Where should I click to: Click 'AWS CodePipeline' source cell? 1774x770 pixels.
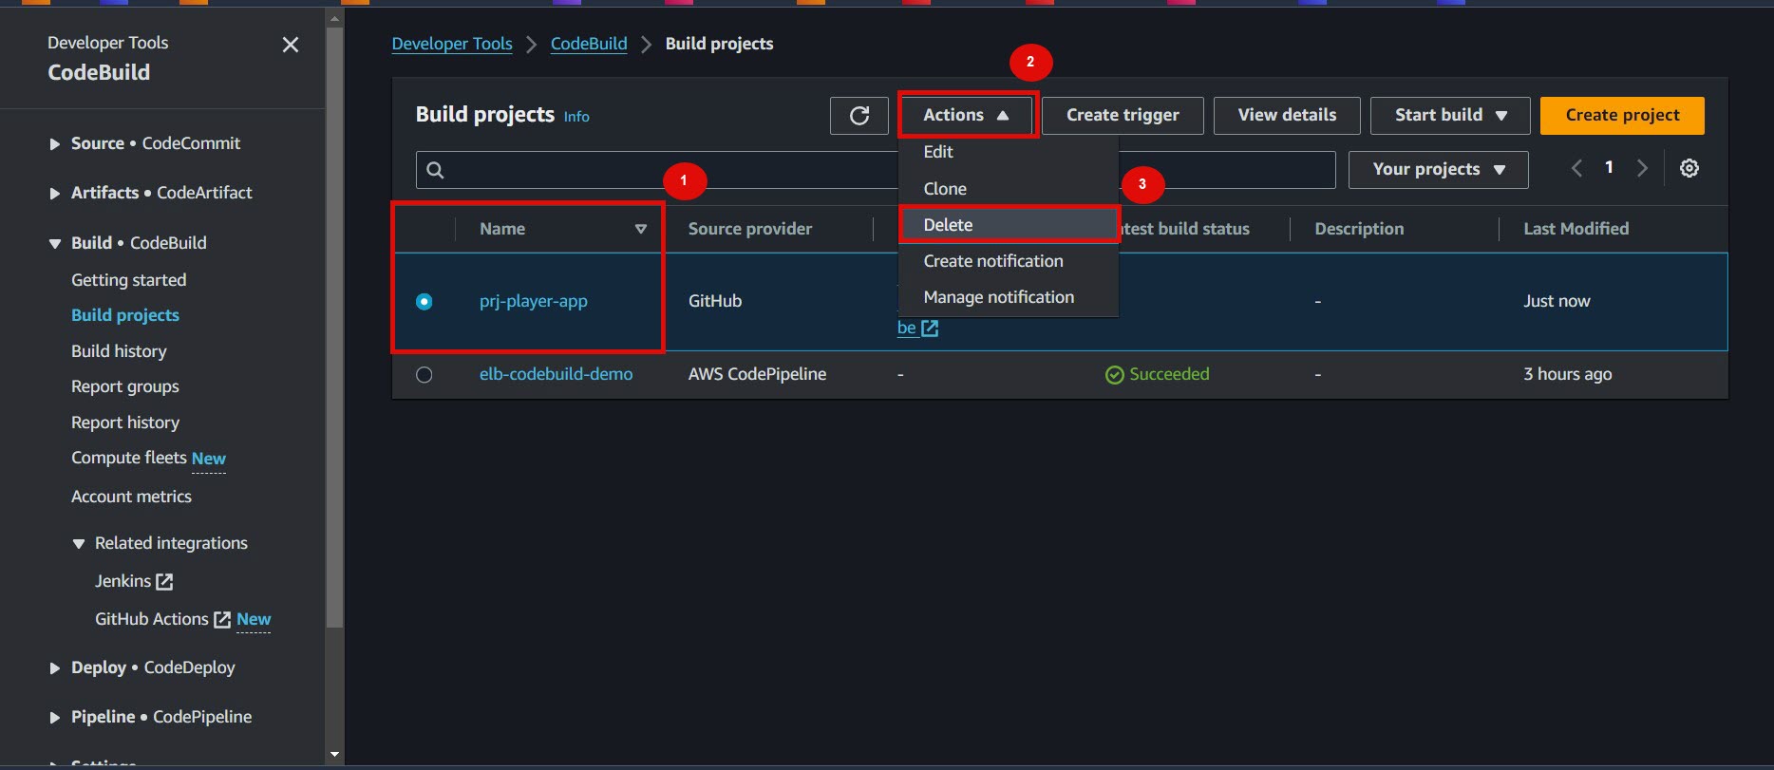click(757, 374)
